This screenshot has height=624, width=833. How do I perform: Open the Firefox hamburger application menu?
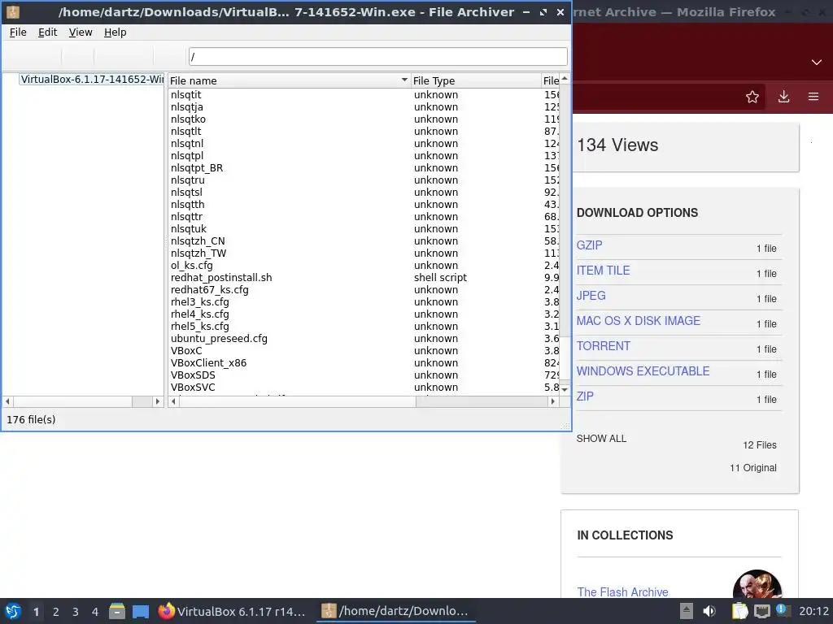[x=813, y=97]
